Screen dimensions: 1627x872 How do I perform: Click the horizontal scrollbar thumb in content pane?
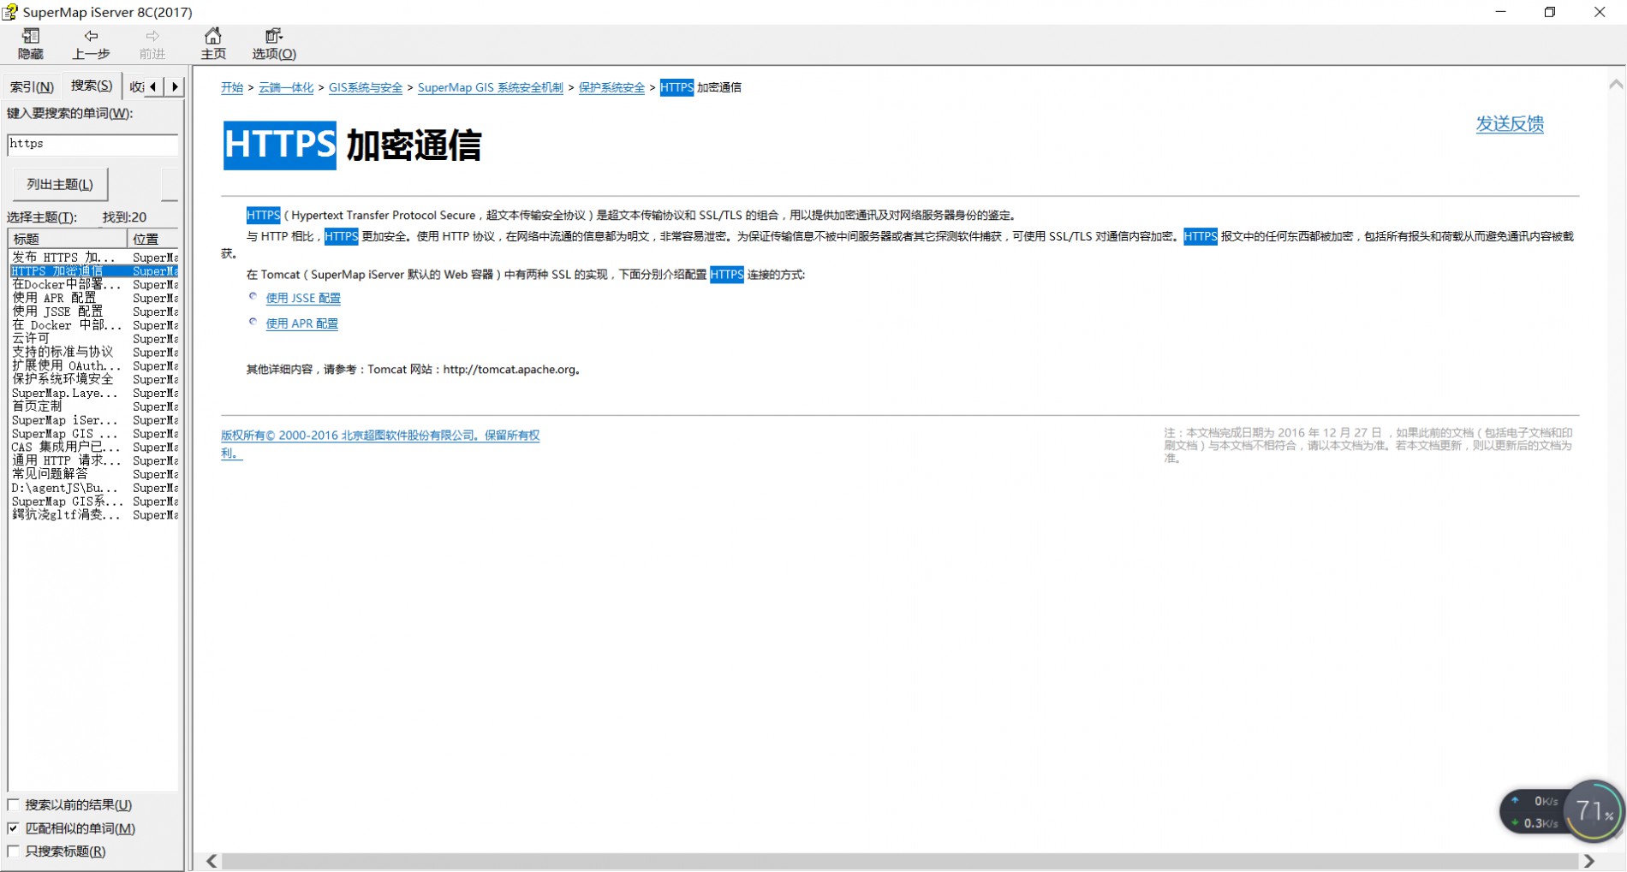tap(899, 861)
